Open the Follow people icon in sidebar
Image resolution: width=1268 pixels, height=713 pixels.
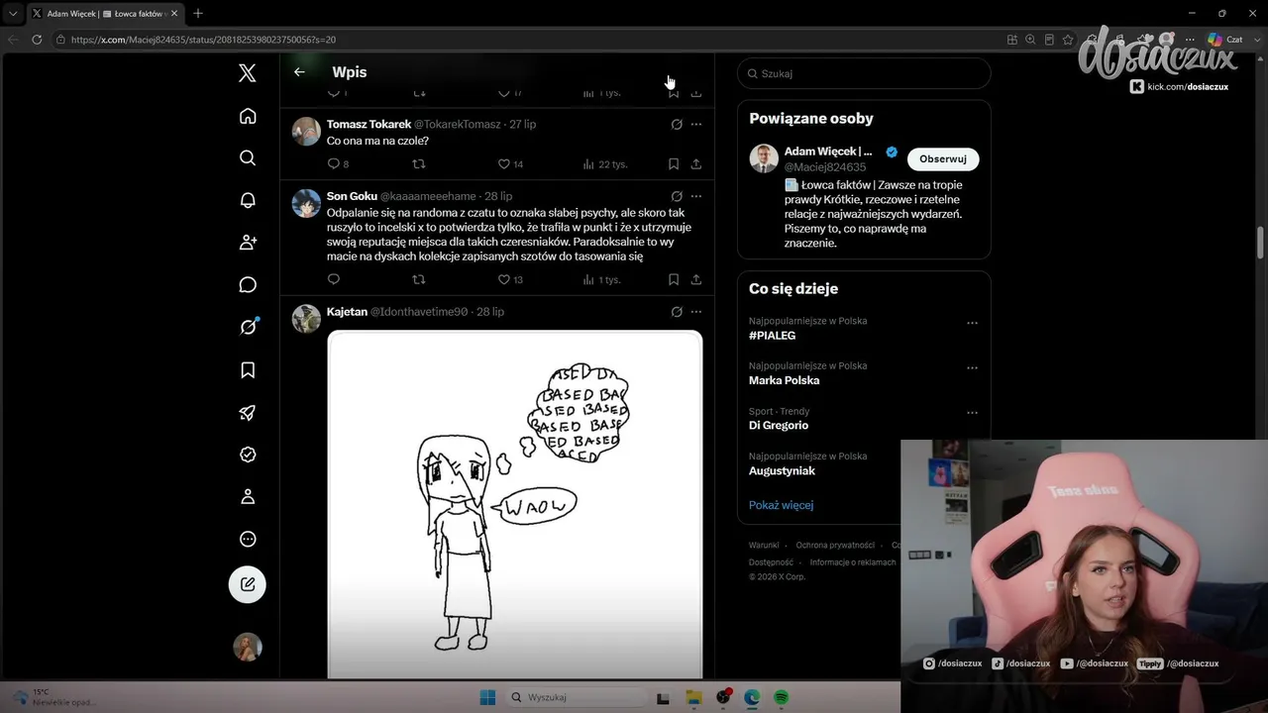click(x=248, y=243)
